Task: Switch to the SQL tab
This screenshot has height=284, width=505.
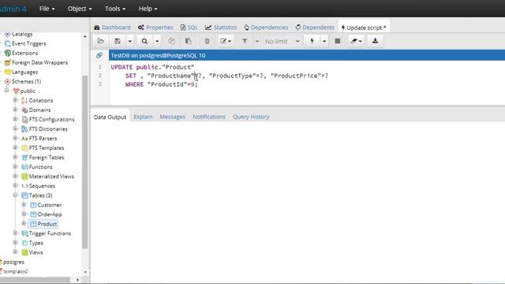Action: tap(189, 28)
